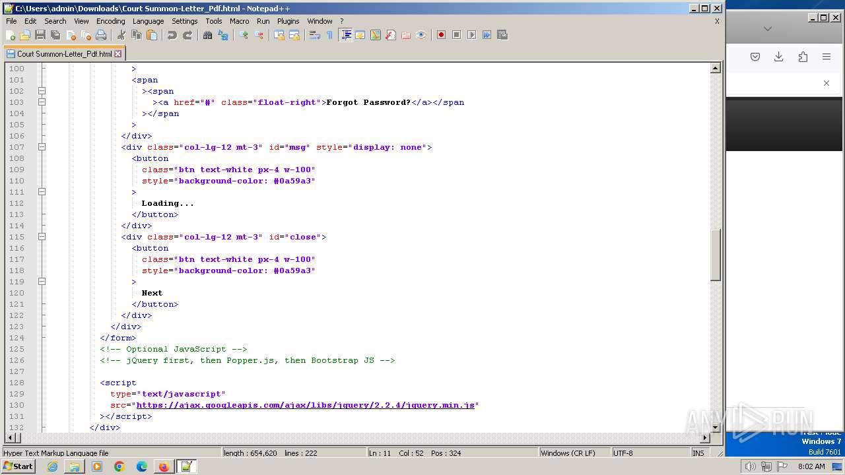Image resolution: width=845 pixels, height=475 pixels.
Task: Open Firefox extensions puzzle button
Action: point(803,57)
